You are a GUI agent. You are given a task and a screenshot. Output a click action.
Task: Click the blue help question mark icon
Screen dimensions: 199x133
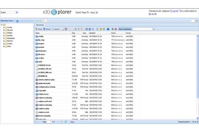click(x=108, y=29)
